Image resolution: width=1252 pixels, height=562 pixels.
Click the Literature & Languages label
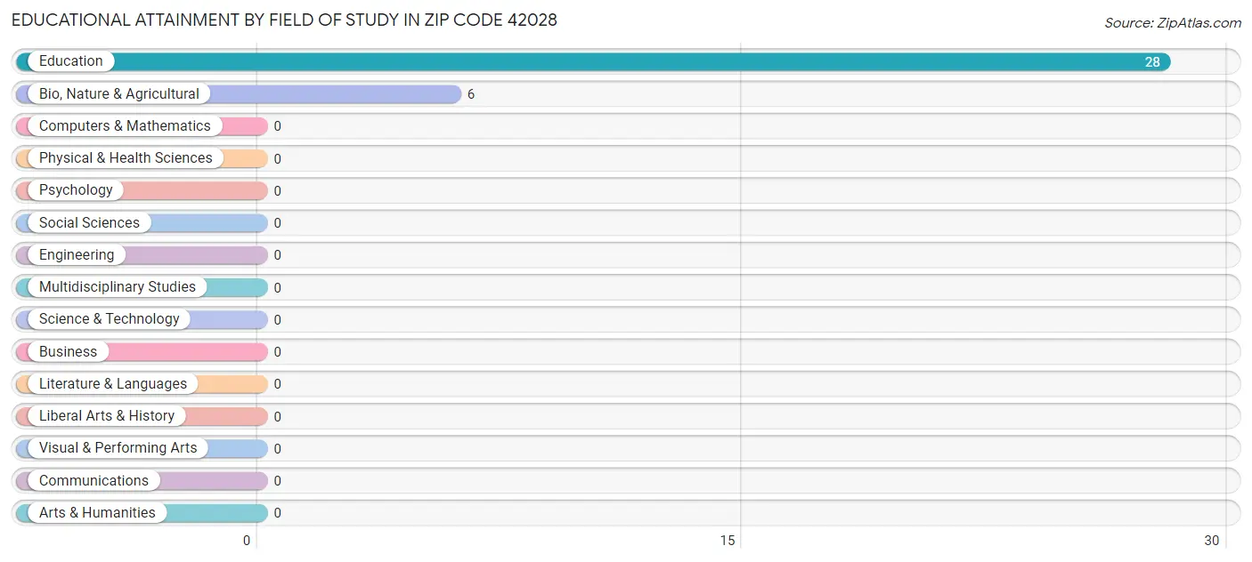(113, 383)
